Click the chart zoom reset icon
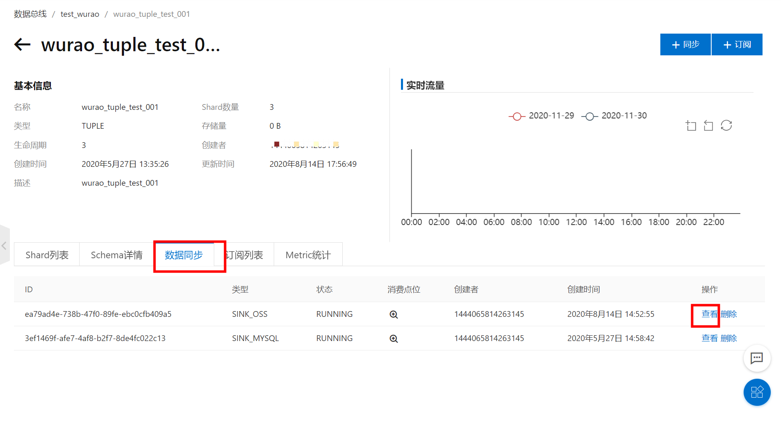This screenshot has height=439, width=781. pyautogui.click(x=708, y=125)
